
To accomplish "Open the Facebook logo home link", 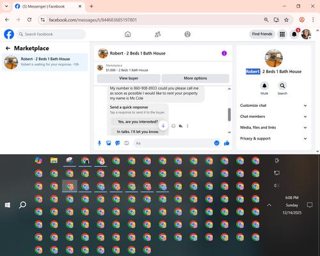I will pos(9,34).
